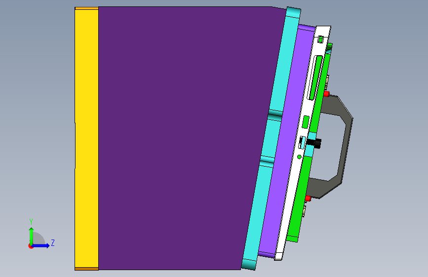Click the red origin dot of the axis triad
Screen dimensions: 428x277
click(31, 246)
